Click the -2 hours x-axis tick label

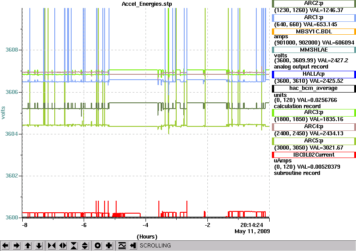click(207, 225)
